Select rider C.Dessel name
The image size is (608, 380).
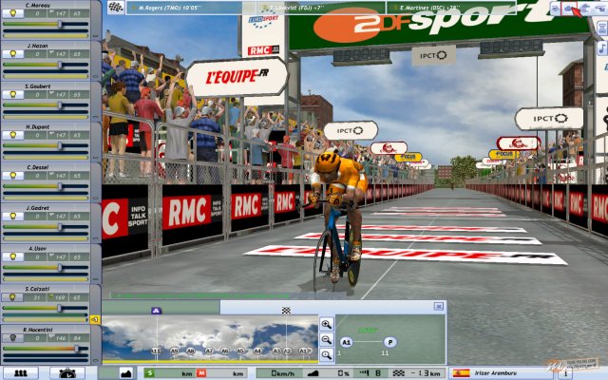38,167
